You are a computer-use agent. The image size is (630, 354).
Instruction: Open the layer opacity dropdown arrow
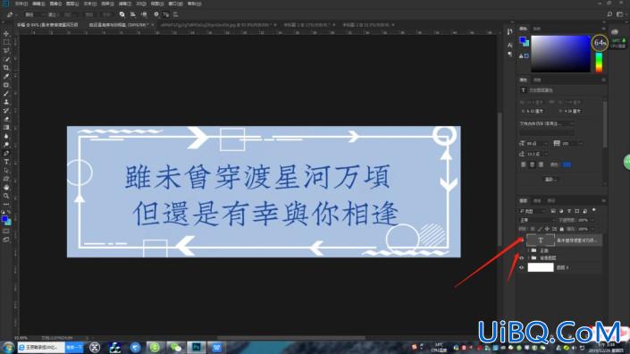click(x=592, y=220)
